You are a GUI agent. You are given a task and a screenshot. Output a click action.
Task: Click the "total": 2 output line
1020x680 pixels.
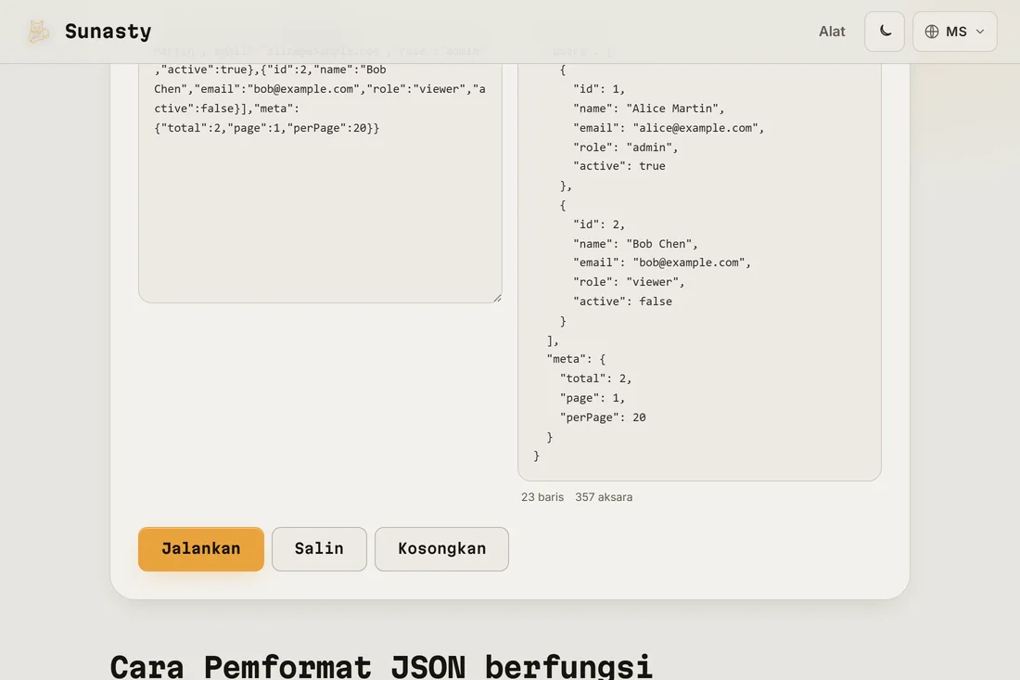(595, 378)
